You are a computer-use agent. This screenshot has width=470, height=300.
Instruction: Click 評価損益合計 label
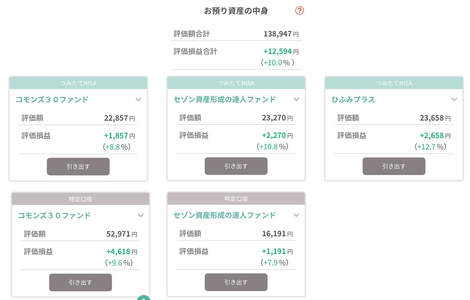pyautogui.click(x=195, y=52)
